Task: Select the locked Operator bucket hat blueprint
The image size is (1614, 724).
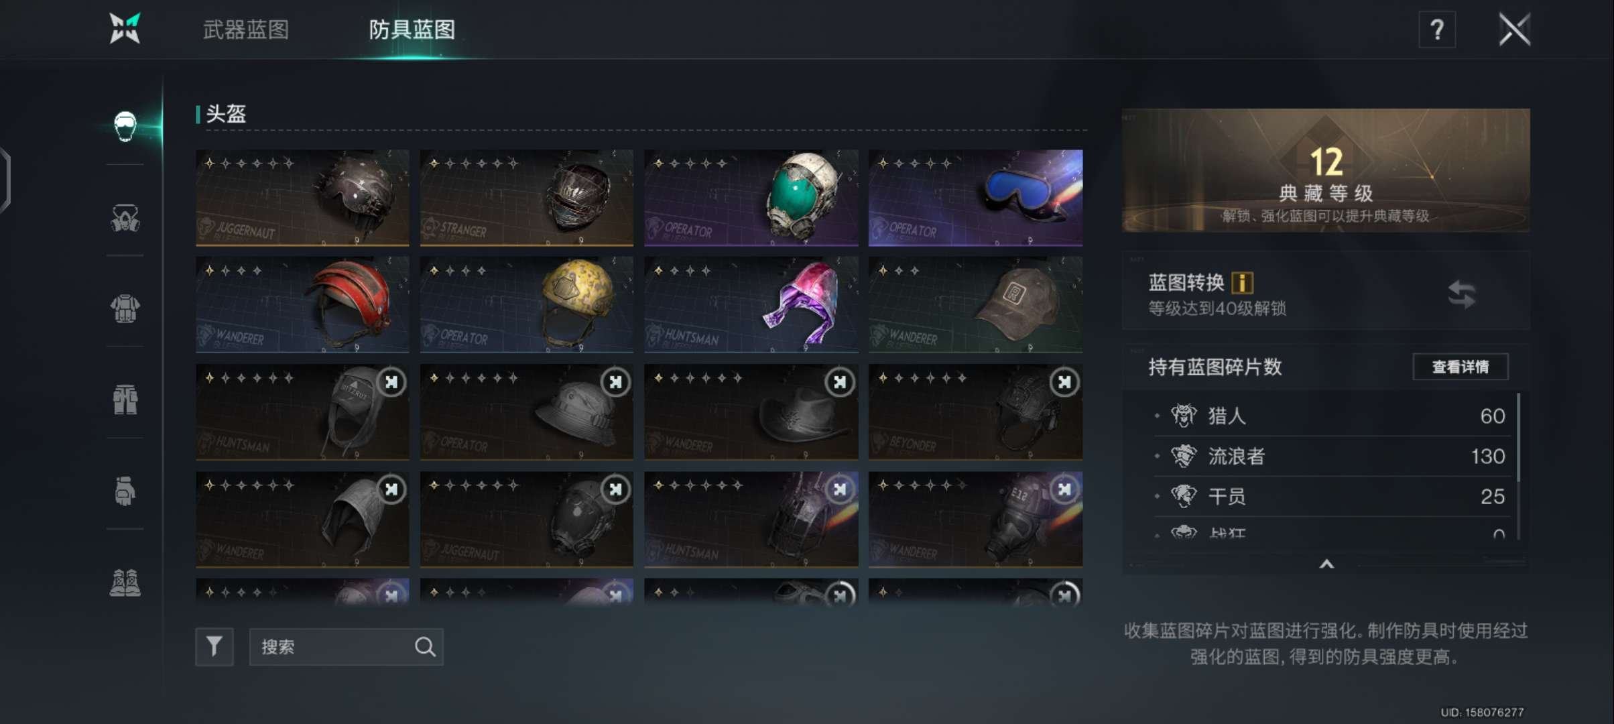Action: [x=526, y=412]
